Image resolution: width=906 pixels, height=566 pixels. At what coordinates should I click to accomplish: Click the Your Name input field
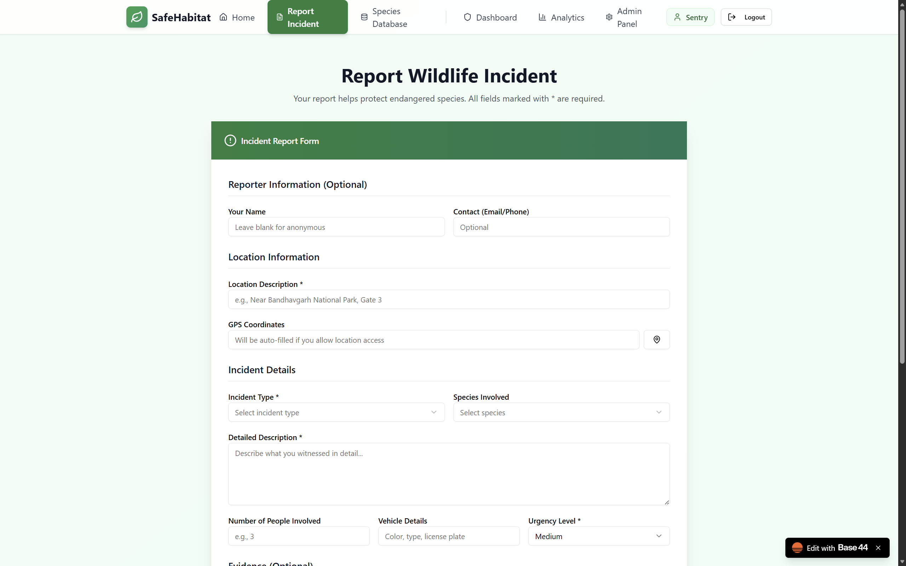pyautogui.click(x=336, y=227)
